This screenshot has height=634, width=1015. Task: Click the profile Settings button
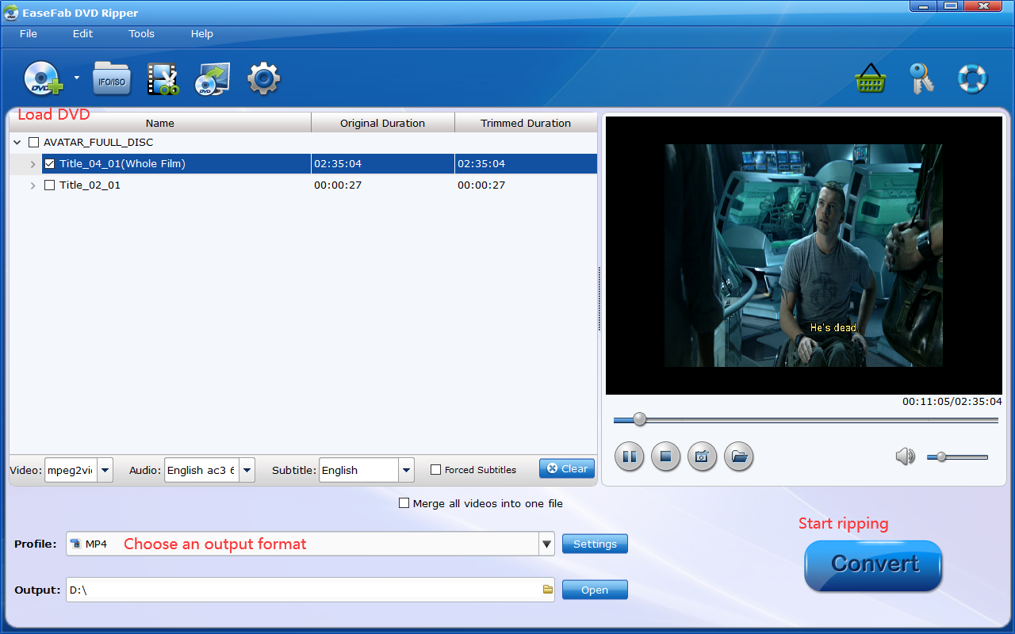click(595, 544)
